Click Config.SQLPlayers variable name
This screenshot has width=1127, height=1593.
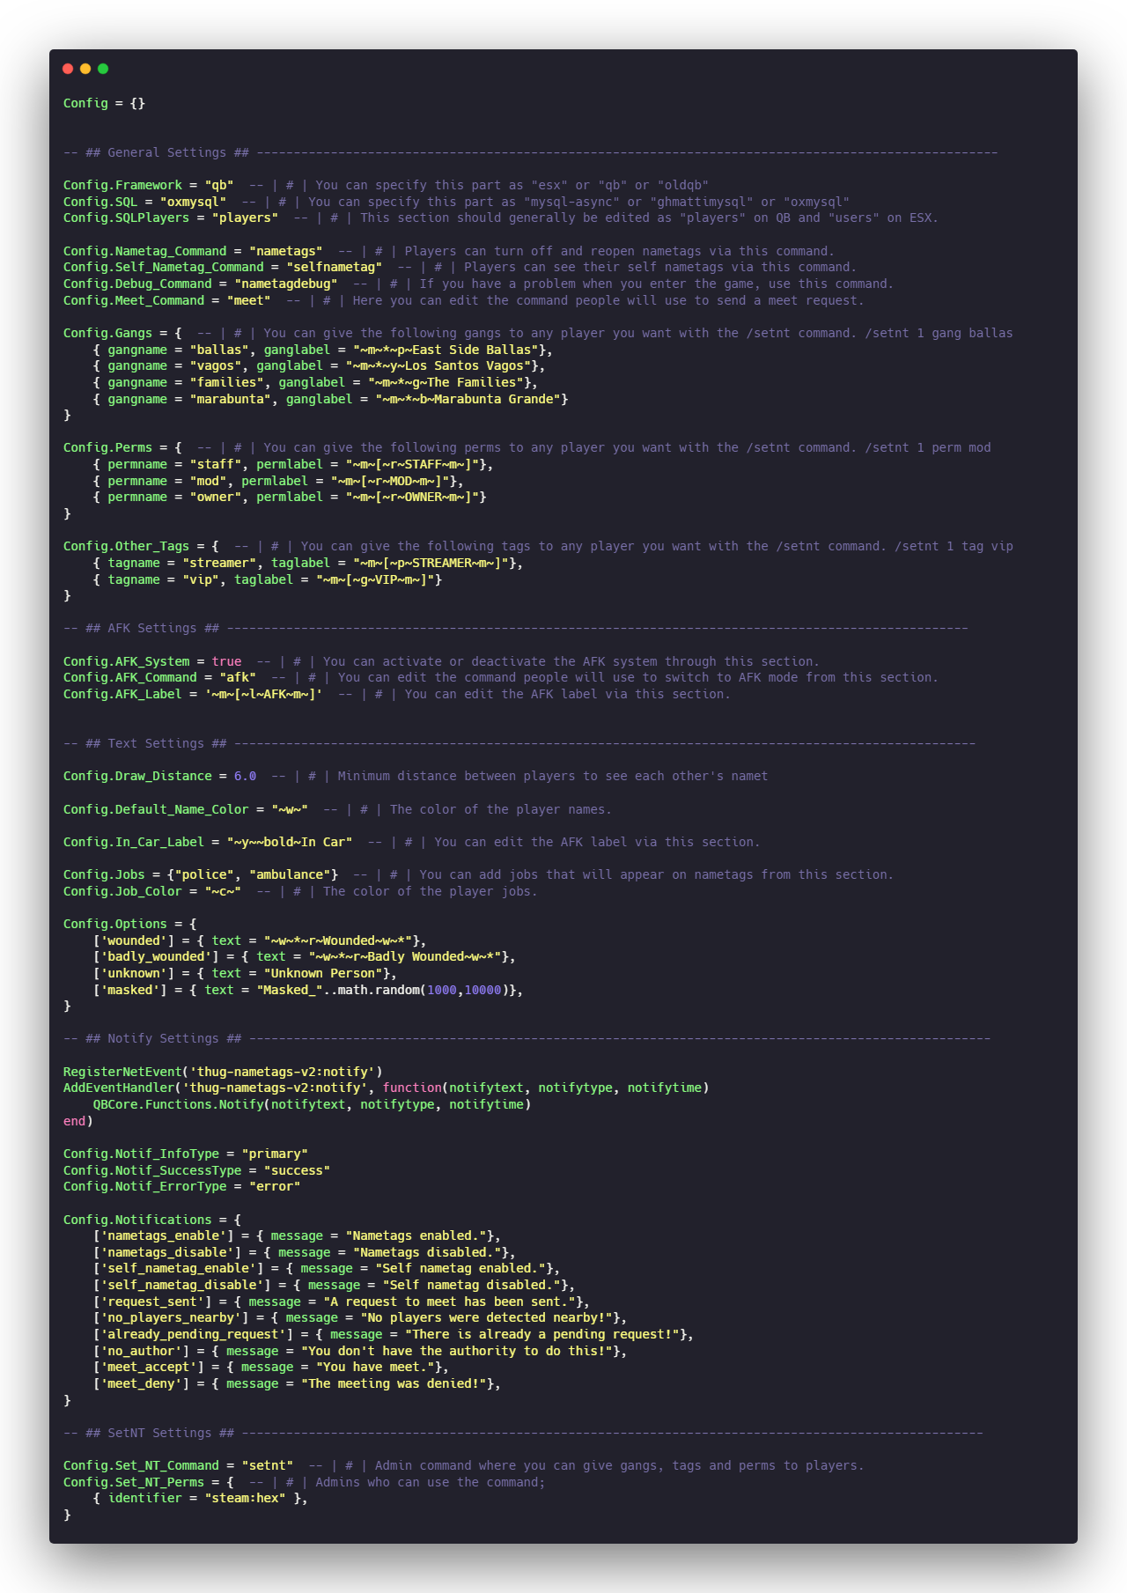[x=126, y=218]
